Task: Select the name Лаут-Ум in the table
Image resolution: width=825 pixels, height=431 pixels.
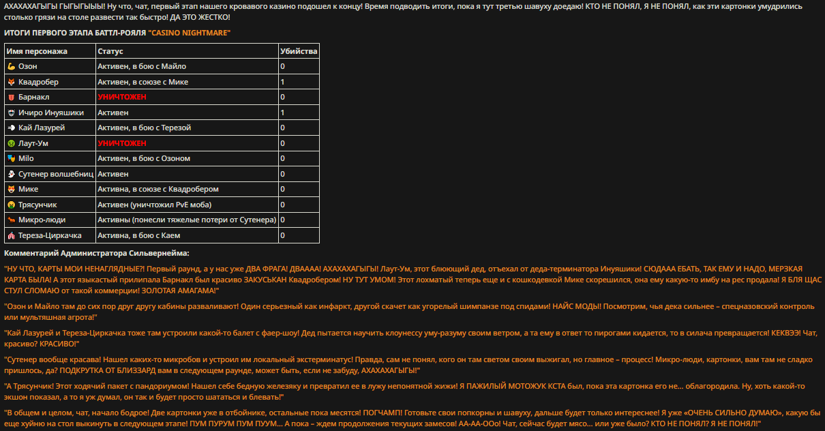Action: click(33, 143)
